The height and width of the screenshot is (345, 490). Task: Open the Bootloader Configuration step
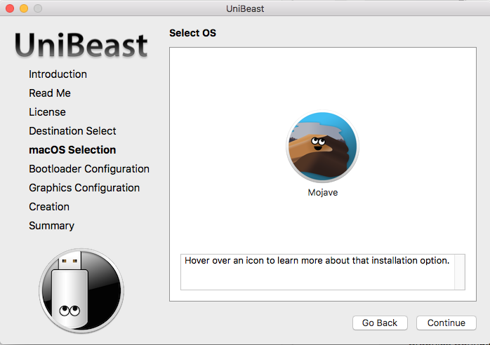click(x=89, y=169)
